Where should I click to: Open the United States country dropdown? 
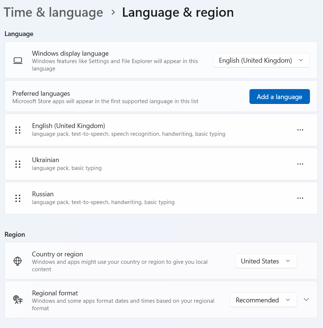pos(266,261)
